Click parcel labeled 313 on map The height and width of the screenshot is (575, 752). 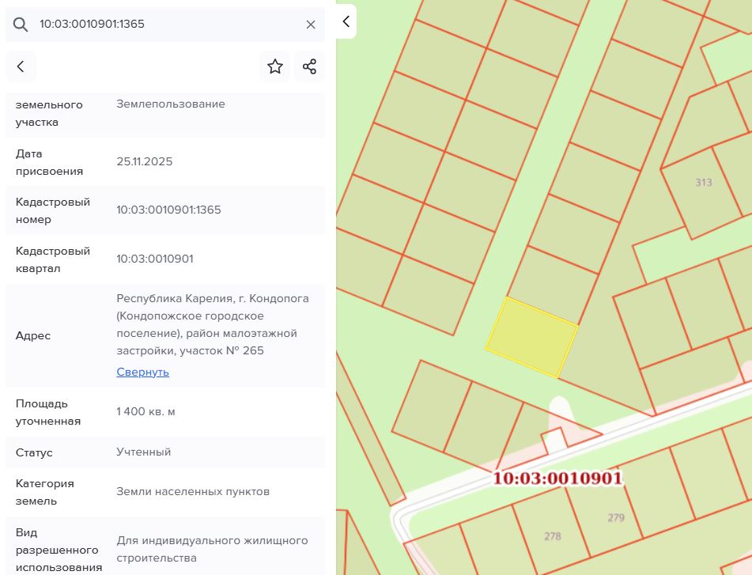coord(704,183)
